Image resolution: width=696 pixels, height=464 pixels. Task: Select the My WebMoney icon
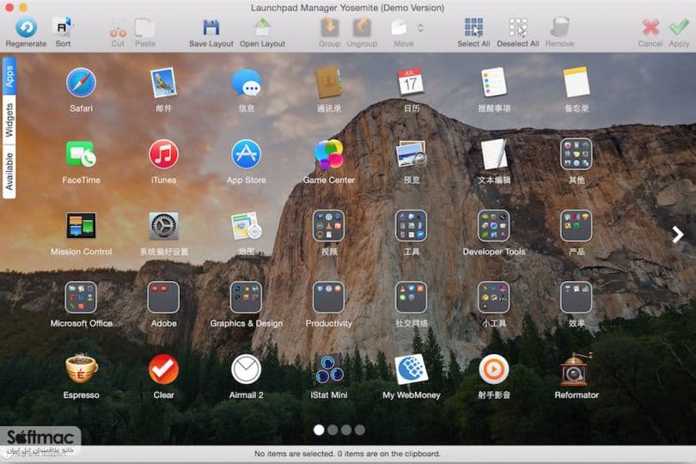click(411, 369)
